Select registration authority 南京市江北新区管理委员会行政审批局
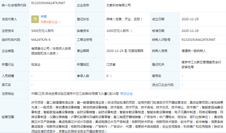Screen dimensions: 226x133 [x=201, y=65]
